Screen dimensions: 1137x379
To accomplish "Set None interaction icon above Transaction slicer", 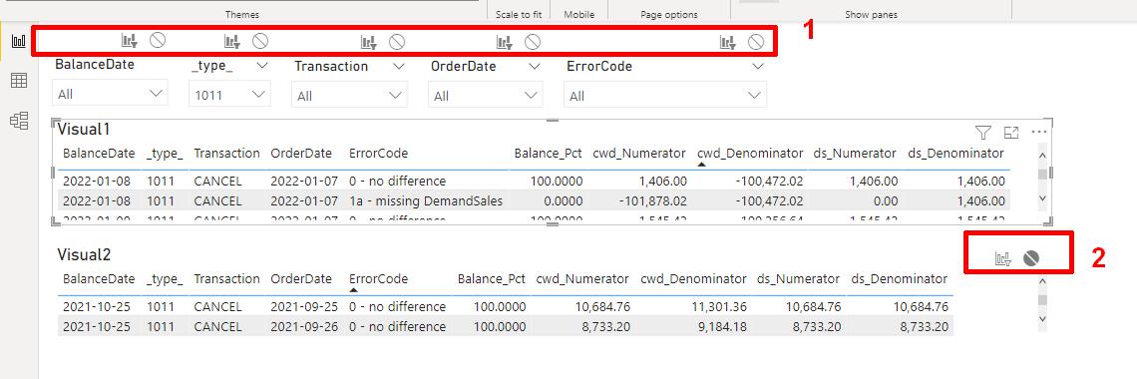I will (397, 42).
